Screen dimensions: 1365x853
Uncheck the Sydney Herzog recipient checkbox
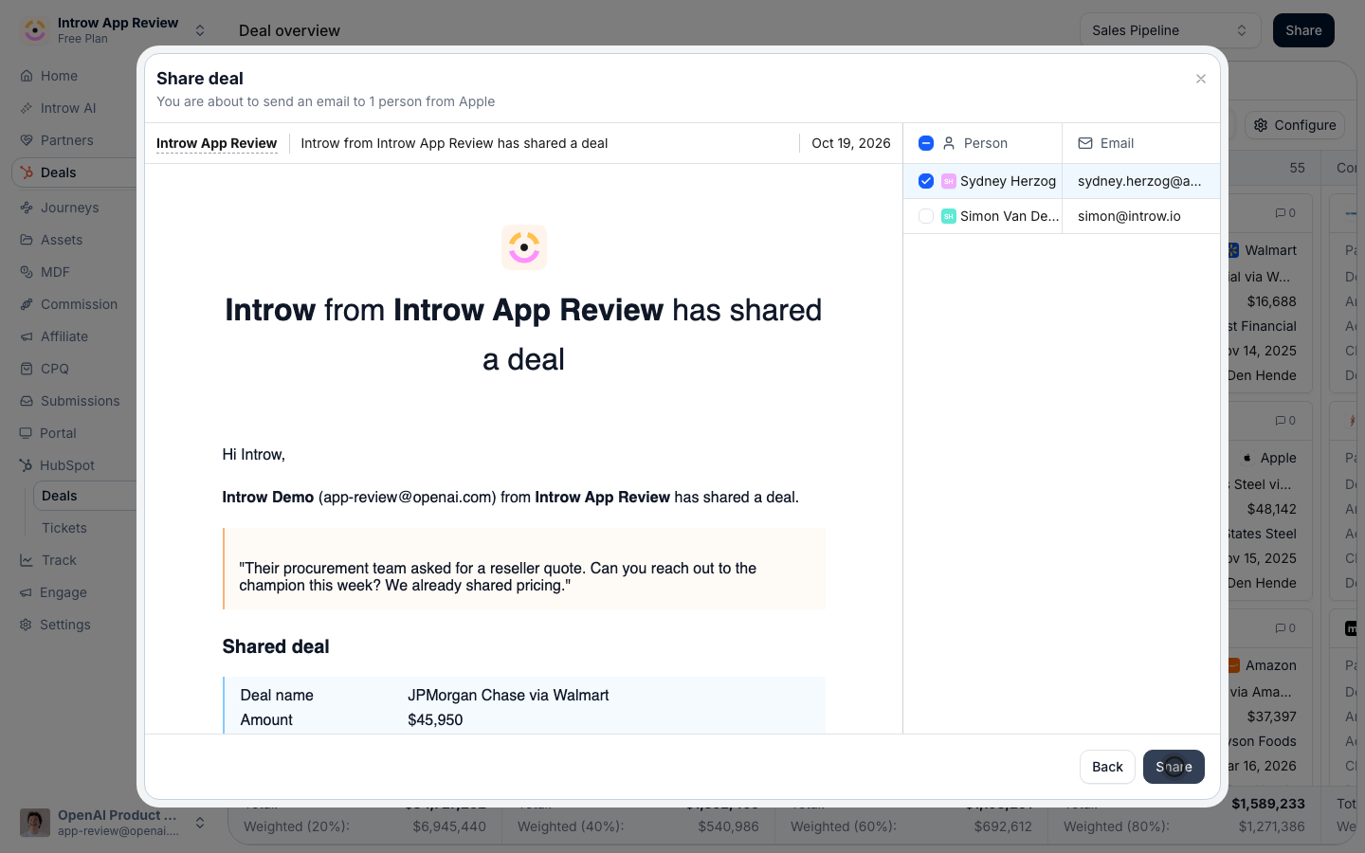coord(926,181)
